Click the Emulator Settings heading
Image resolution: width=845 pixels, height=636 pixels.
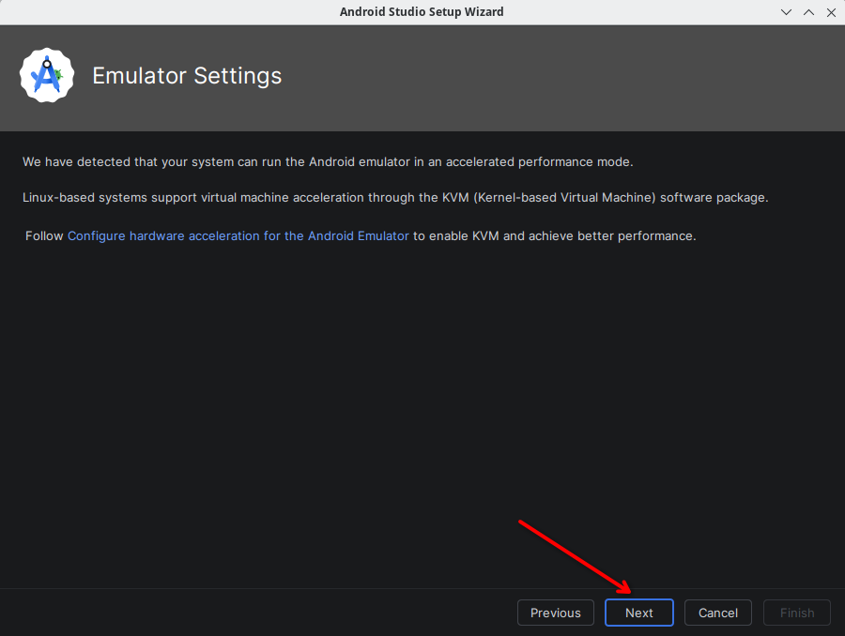(187, 76)
